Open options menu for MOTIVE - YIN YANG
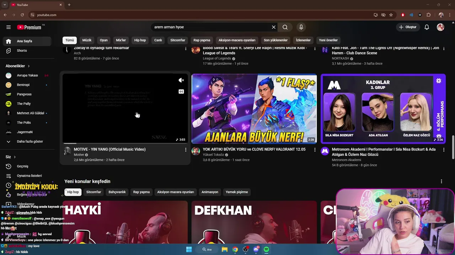 click(186, 150)
